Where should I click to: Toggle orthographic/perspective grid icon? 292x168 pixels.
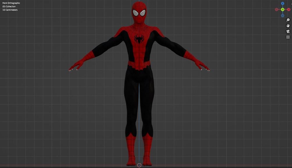288,37
